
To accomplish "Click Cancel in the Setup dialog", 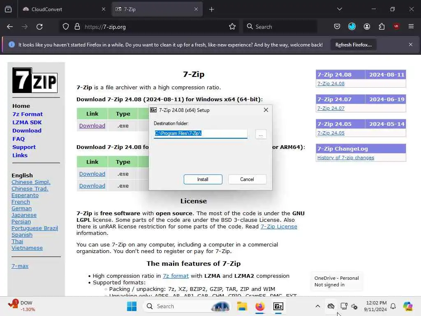I will click(x=247, y=179).
